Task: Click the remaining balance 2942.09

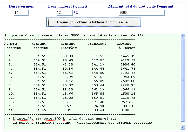Action: pyautogui.click(x=128, y=77)
